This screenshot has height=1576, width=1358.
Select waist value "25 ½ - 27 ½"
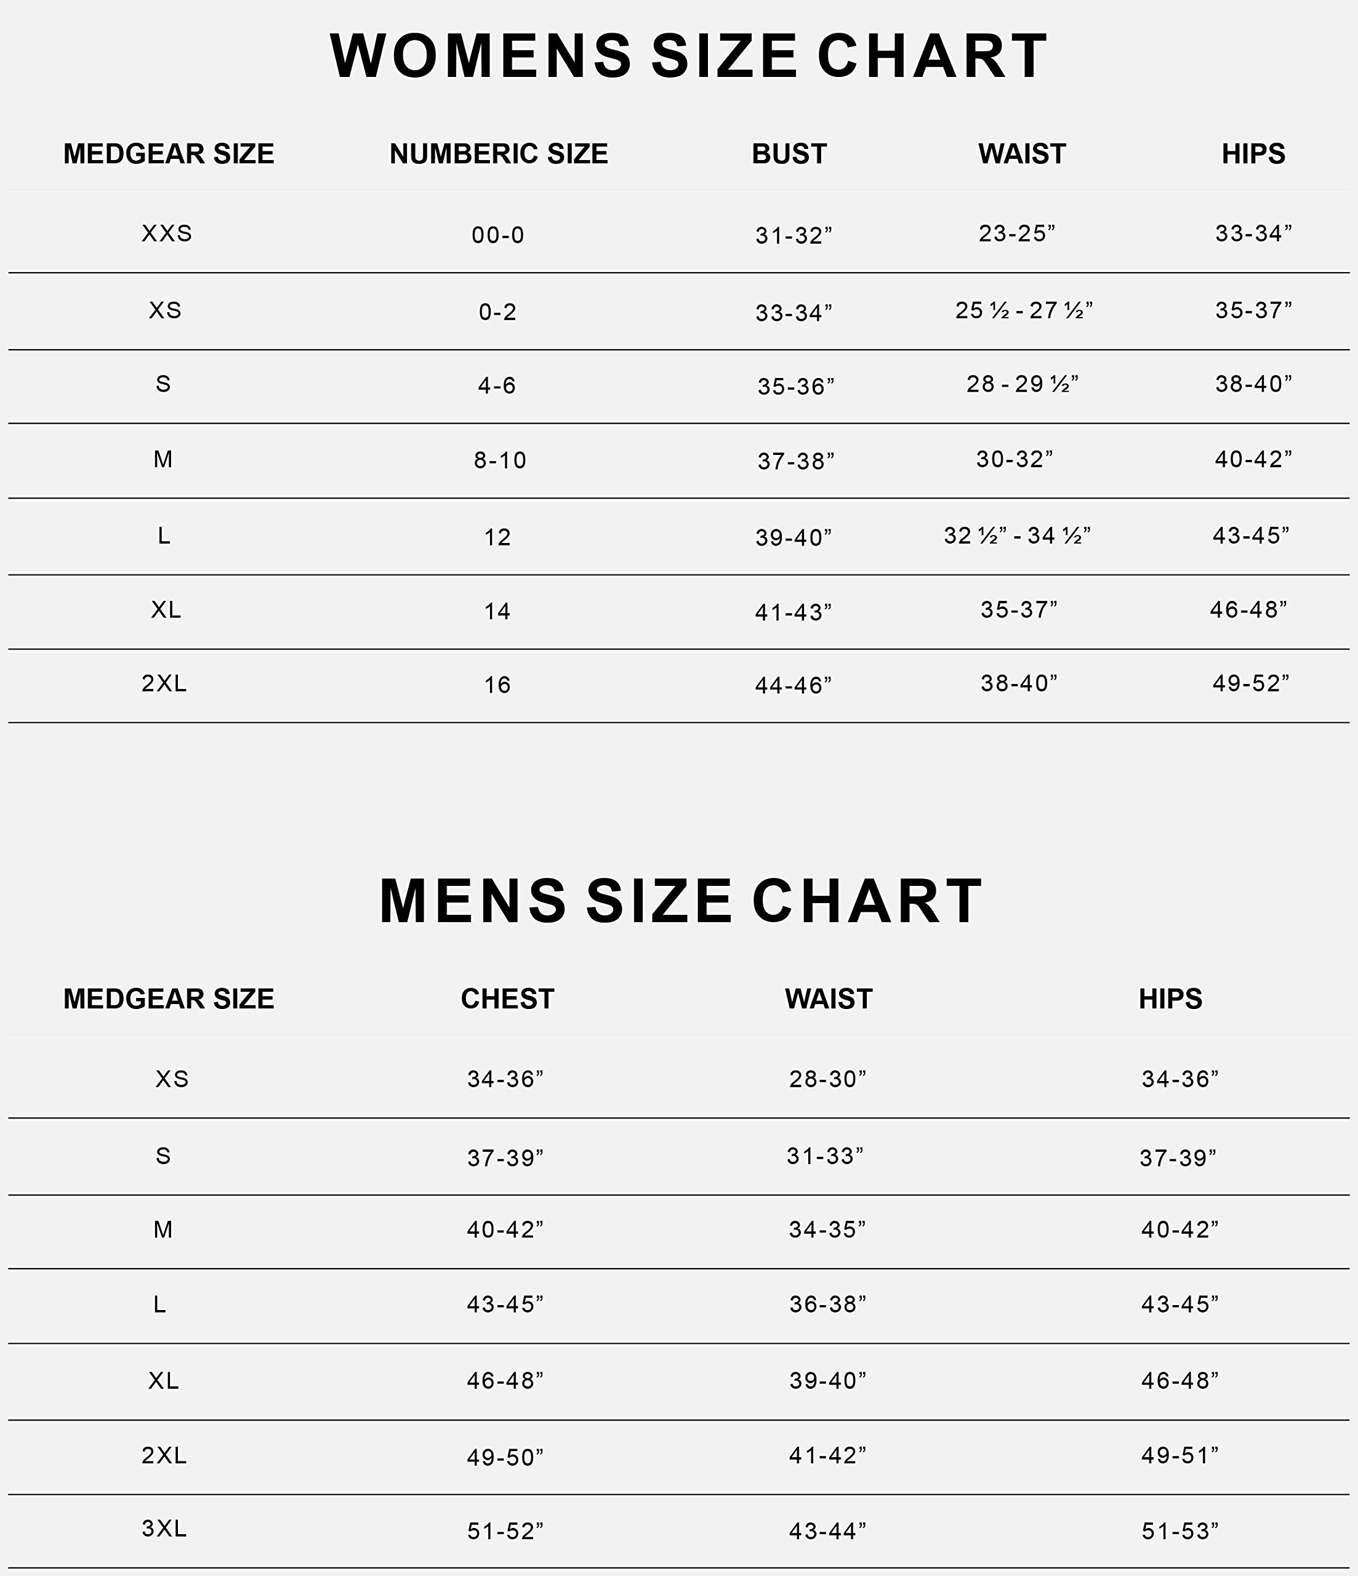pos(1023,310)
